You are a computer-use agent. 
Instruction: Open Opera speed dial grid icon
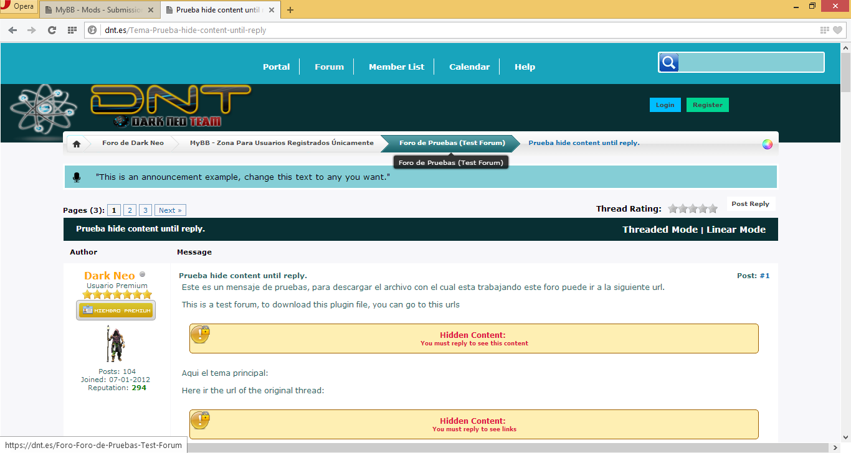tap(72, 30)
